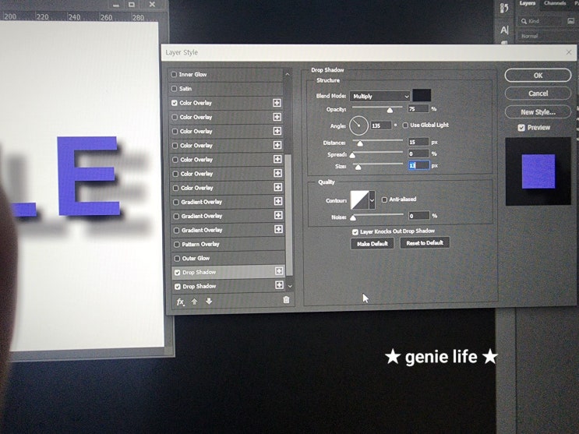Click the effects list scrollbar thumb
The width and height of the screenshot is (579, 434).
coord(289,215)
